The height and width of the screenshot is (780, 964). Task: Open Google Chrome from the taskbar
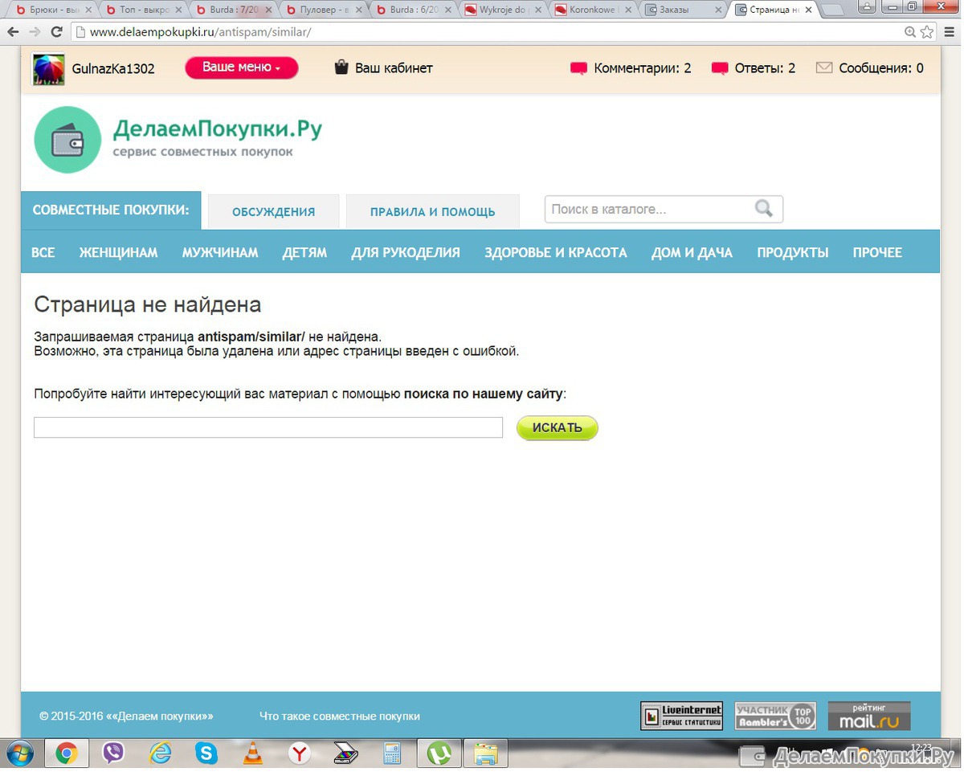tap(67, 753)
